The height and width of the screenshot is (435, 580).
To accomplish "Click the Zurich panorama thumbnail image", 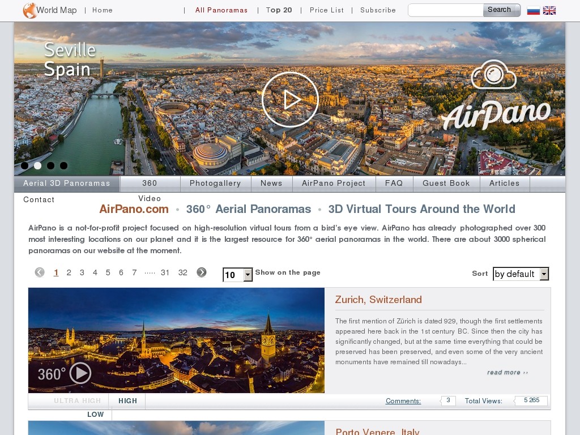I will [x=177, y=340].
